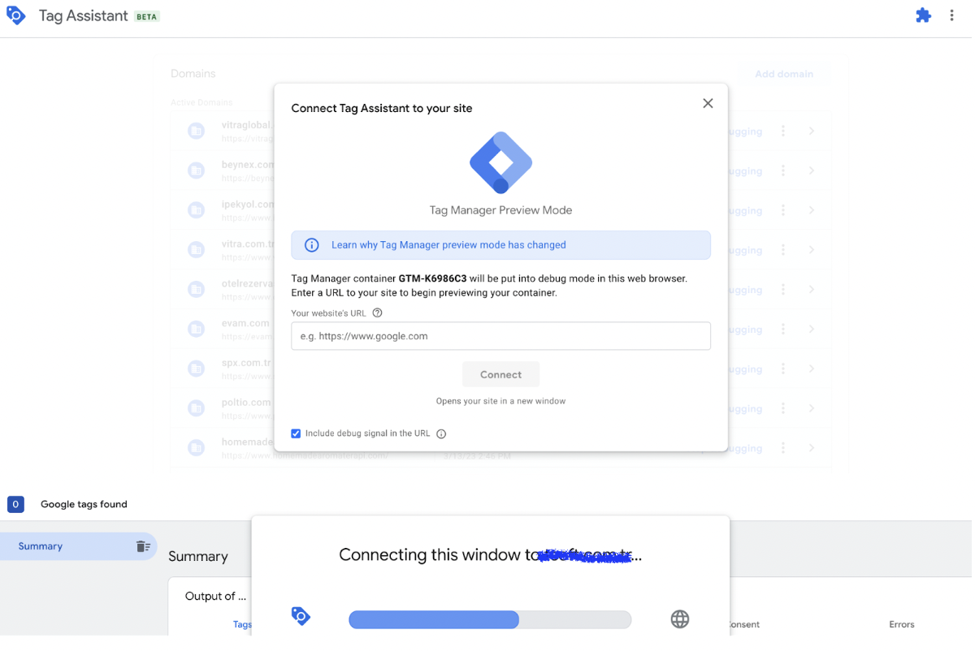Switch to the Tags tab
This screenshot has height=651, width=975.
point(242,624)
